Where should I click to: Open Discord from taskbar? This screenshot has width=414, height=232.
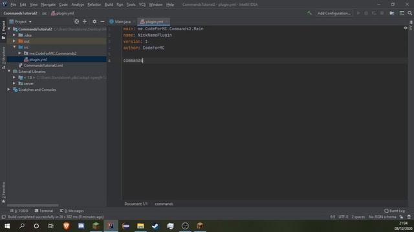pyautogui.click(x=81, y=226)
